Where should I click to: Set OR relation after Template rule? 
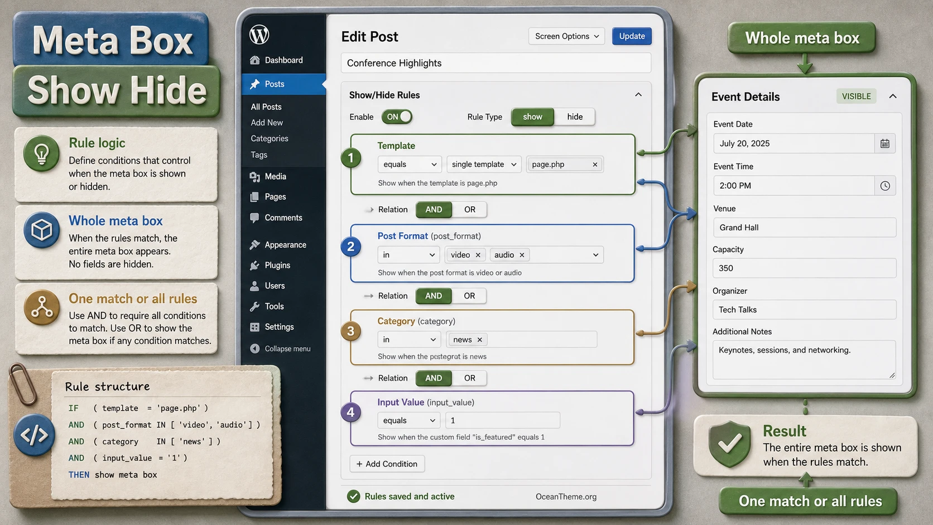[x=470, y=210]
